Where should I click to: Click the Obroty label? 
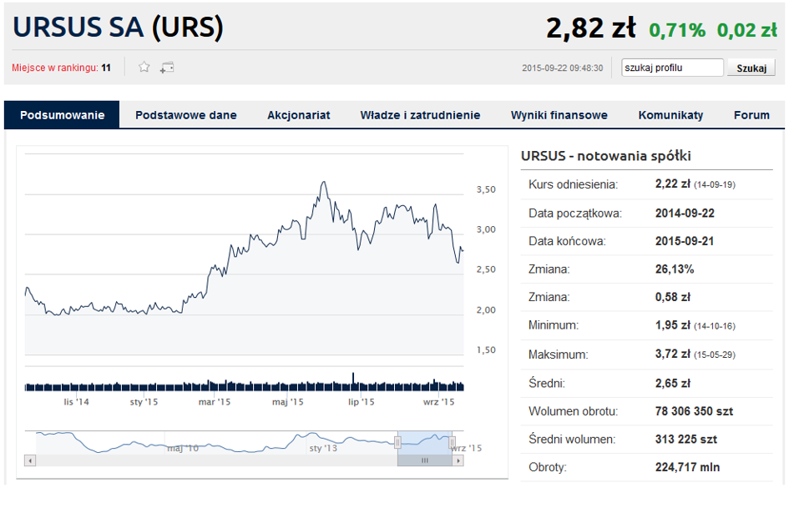point(548,467)
